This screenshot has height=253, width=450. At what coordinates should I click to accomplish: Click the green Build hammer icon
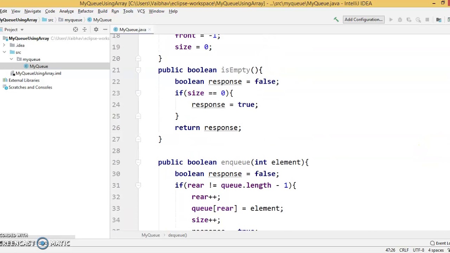pos(336,20)
